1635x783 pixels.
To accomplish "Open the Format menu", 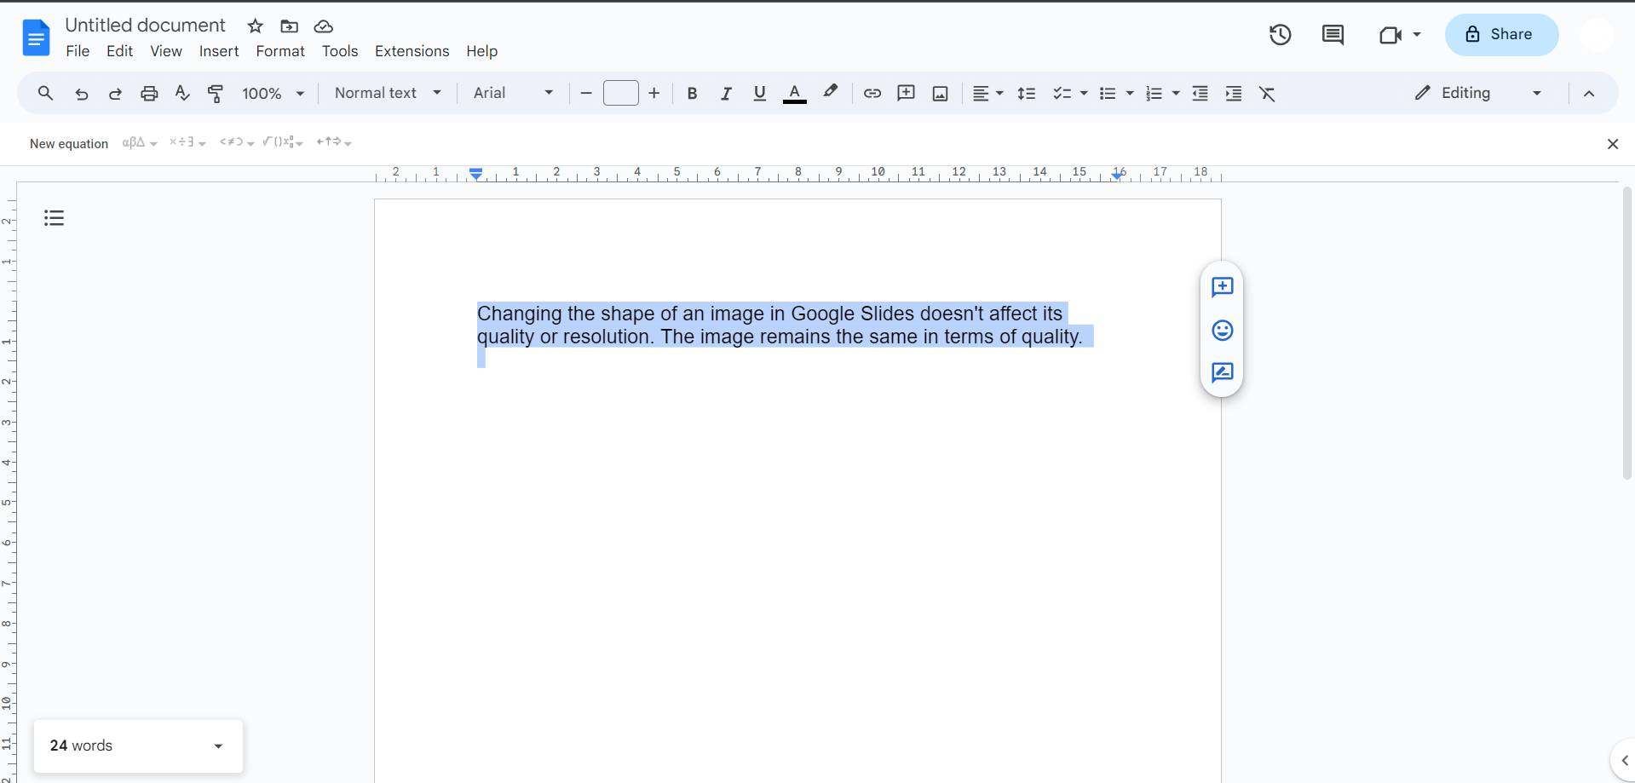I will pos(279,51).
